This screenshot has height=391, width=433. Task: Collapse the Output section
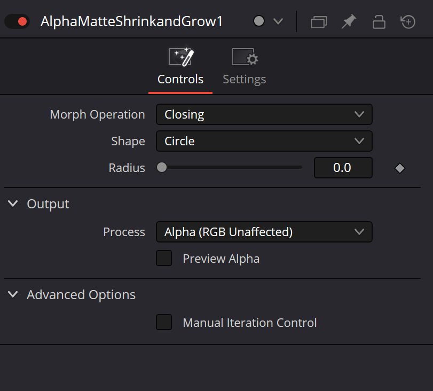coord(13,204)
